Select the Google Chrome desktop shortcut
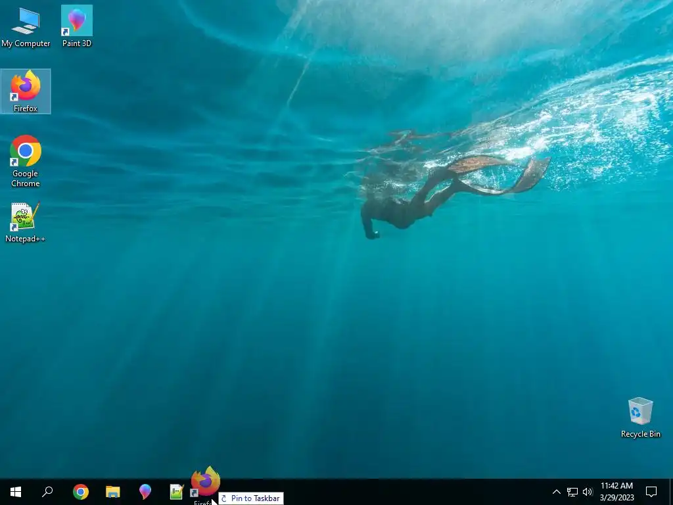 pos(26,161)
